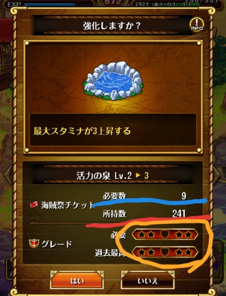Select the past highest grade star badge

(165, 252)
